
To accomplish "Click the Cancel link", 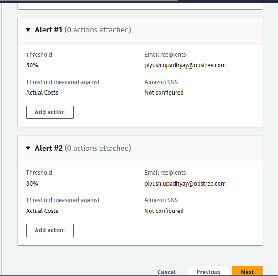I will coord(166,272).
